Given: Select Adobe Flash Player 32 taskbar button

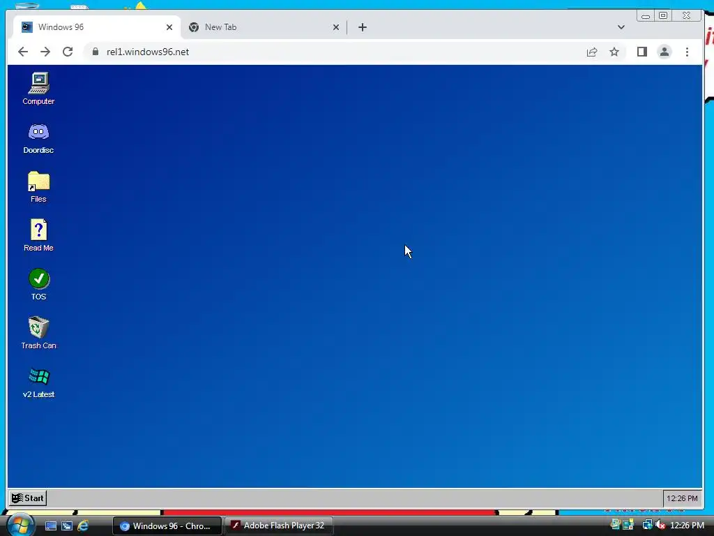Looking at the screenshot, I should (x=279, y=526).
